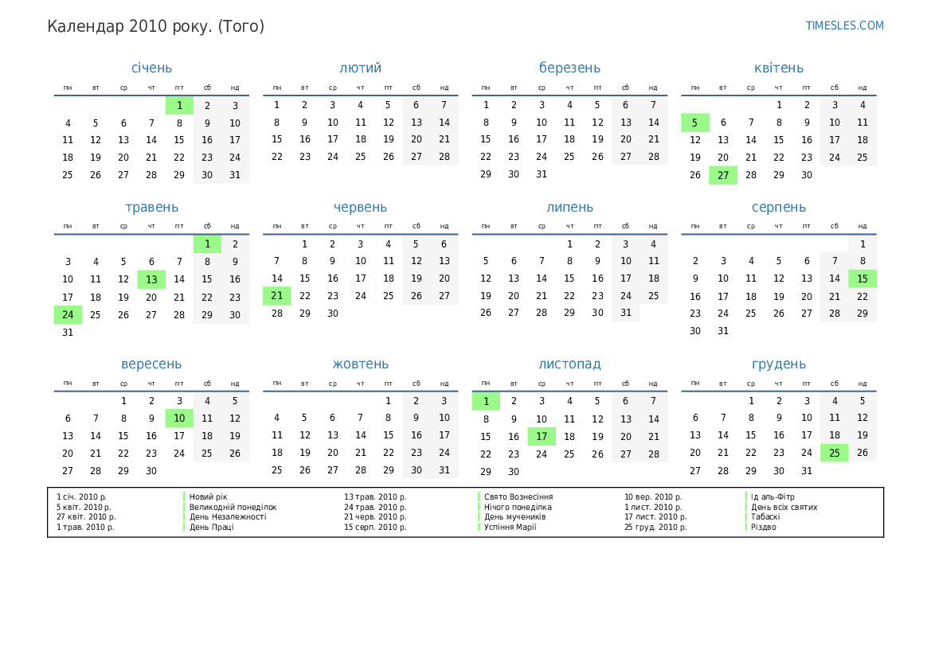The width and height of the screenshot is (931, 658).
Task: Click highlighted date 5 in квітень
Action: pyautogui.click(x=694, y=123)
